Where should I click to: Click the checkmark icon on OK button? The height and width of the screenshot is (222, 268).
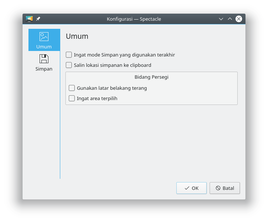click(x=187, y=188)
